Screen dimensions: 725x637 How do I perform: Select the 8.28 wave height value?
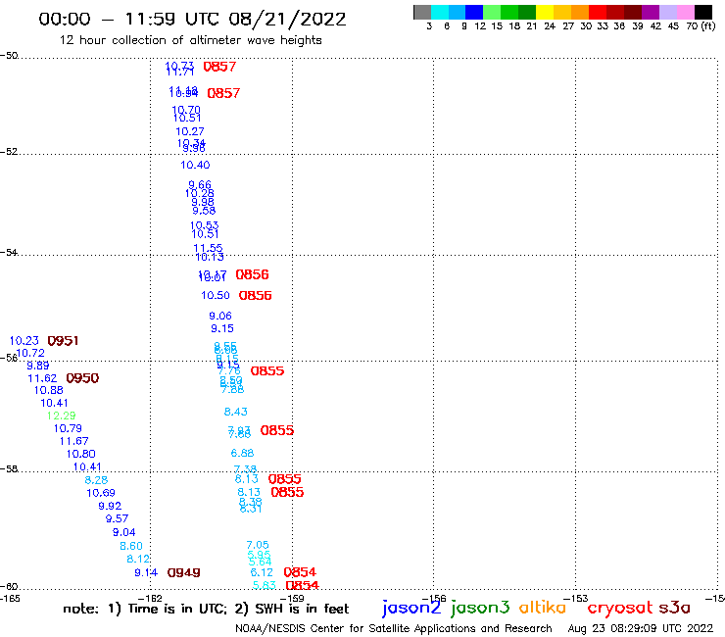tap(96, 480)
